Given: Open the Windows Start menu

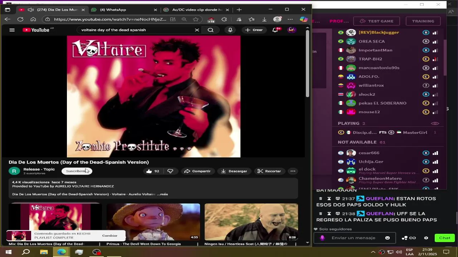Looking at the screenshot, I should click(x=8, y=252).
